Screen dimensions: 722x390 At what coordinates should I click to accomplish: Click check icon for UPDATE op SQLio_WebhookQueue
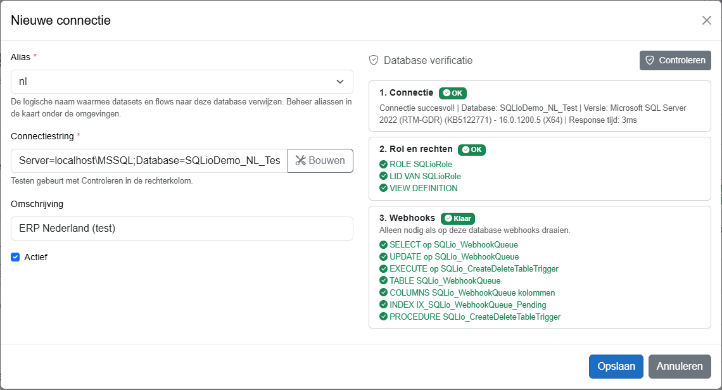[x=383, y=256]
